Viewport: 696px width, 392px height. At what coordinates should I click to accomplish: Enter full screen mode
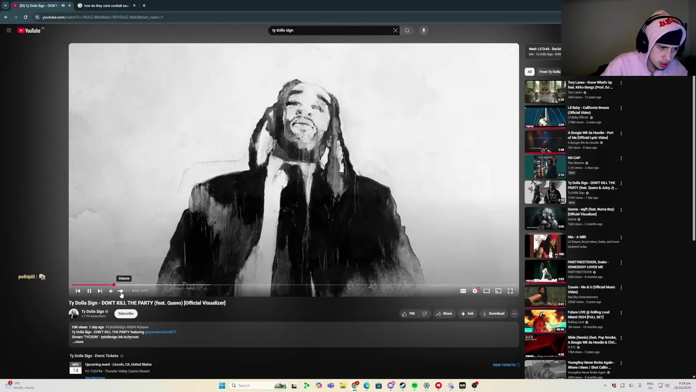(x=510, y=291)
